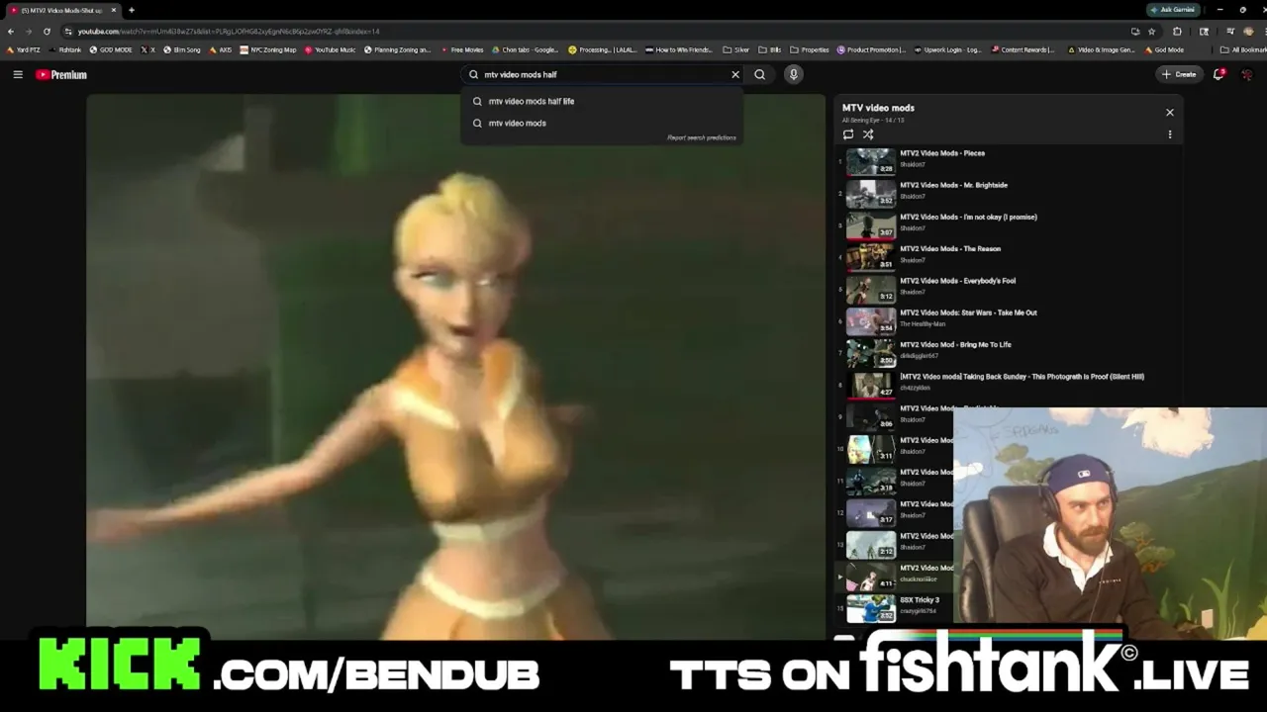Click browser back arrow
Viewport: 1267px width, 712px height.
coord(11,31)
